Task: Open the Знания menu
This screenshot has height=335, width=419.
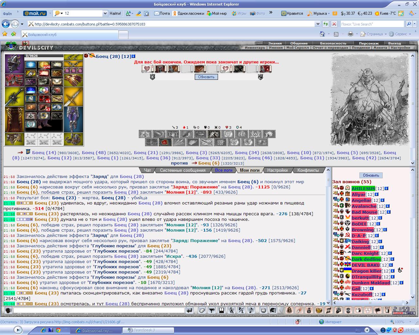Action: (x=275, y=43)
